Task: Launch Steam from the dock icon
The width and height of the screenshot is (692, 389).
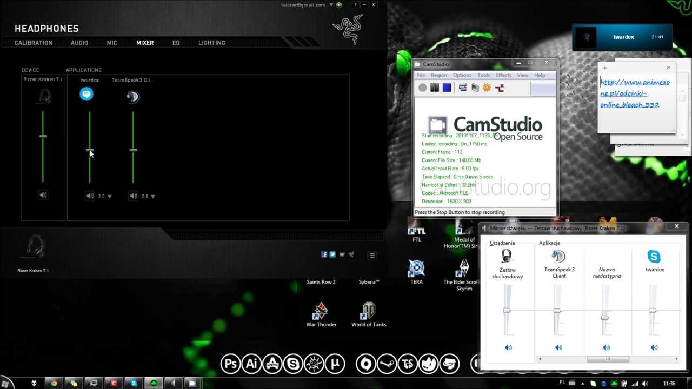Action: 387,364
